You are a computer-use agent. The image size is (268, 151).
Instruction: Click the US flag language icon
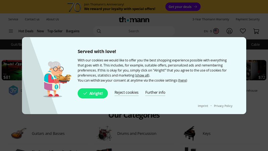pyautogui.click(x=216, y=31)
